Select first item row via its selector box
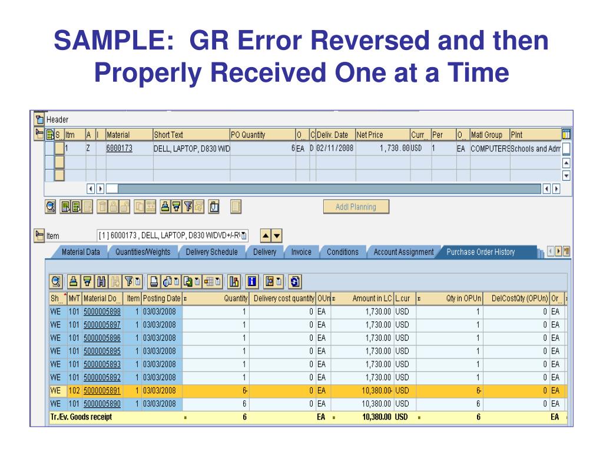The width and height of the screenshot is (603, 452). pyautogui.click(x=49, y=148)
